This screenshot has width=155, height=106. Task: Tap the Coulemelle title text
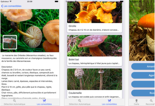click(x=75, y=93)
